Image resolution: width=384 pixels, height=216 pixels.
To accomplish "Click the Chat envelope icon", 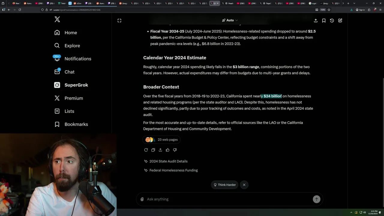I will (57, 72).
